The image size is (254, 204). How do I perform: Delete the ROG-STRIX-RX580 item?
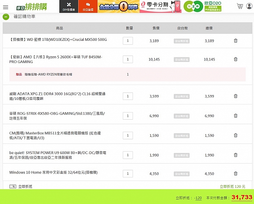[x=236, y=116]
